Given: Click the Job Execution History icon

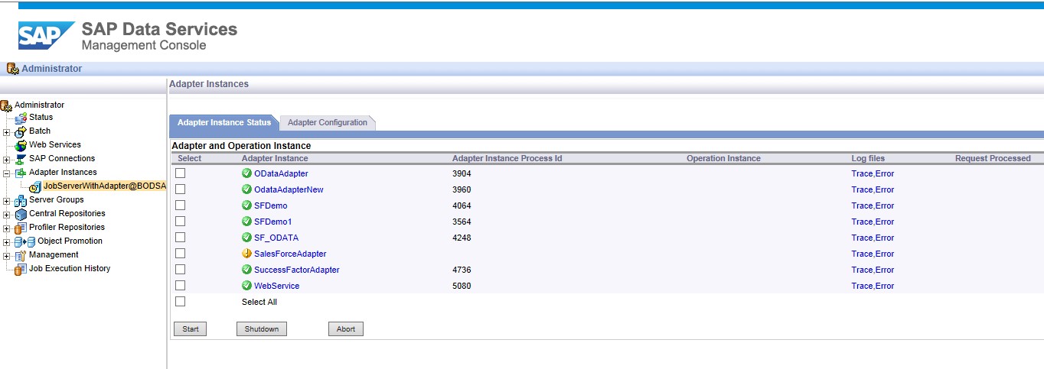Looking at the screenshot, I should 21,269.
